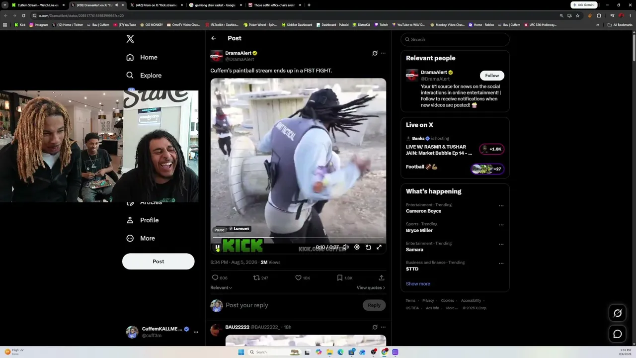Open the Explore page from sidebar

(144, 75)
